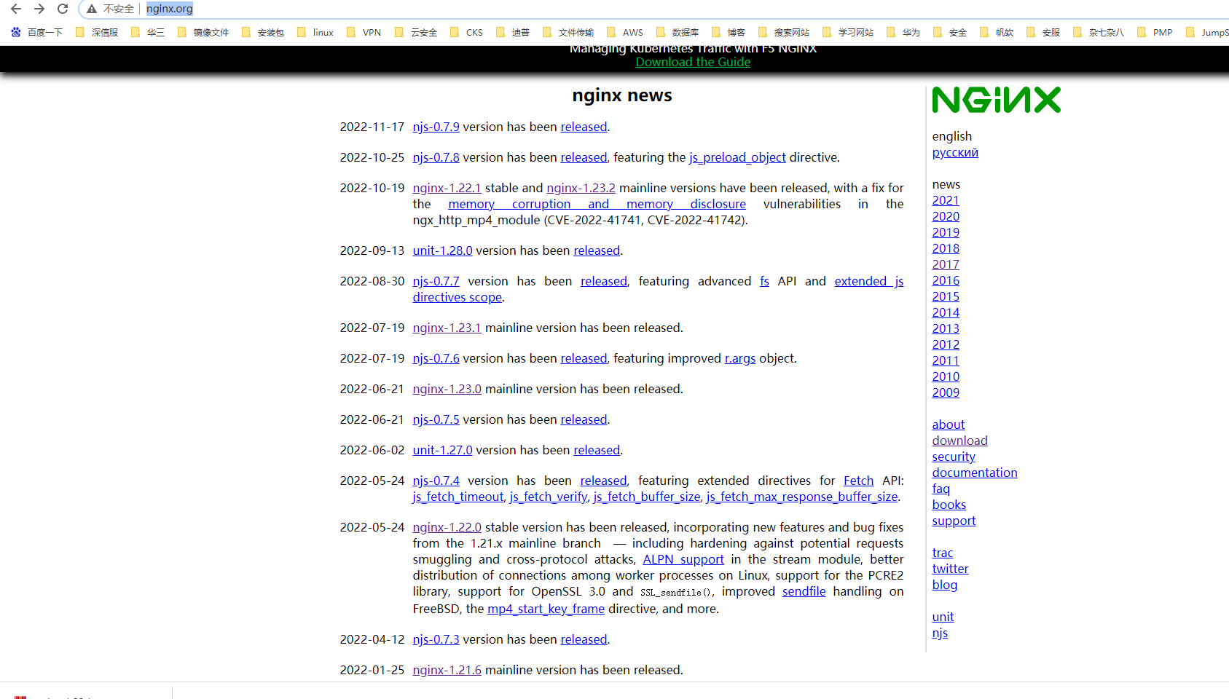Open the linux bookmarks folder
This screenshot has height=699, width=1229.
[315, 32]
